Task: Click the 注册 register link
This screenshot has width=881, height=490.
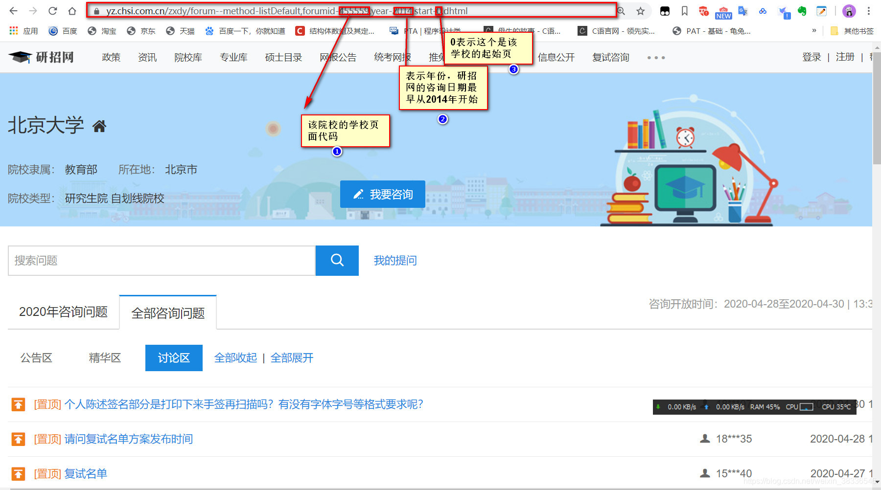Action: tap(845, 57)
